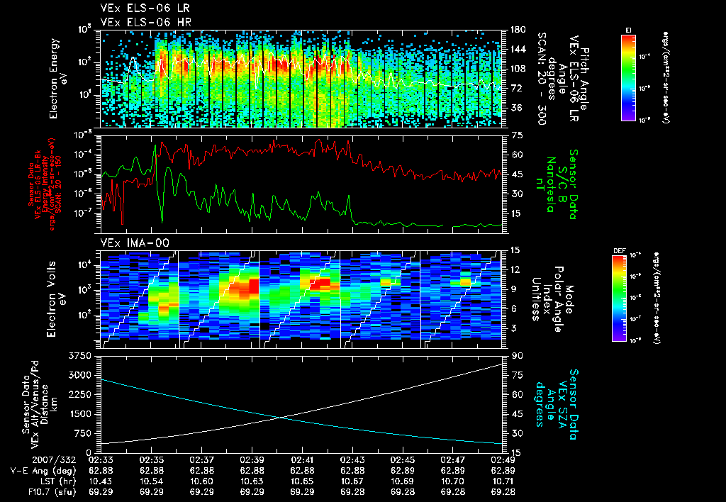This screenshot has height=502, width=726.
Task: Click the 'F10.7 (sfu)' row label
Action: pyautogui.click(x=51, y=492)
